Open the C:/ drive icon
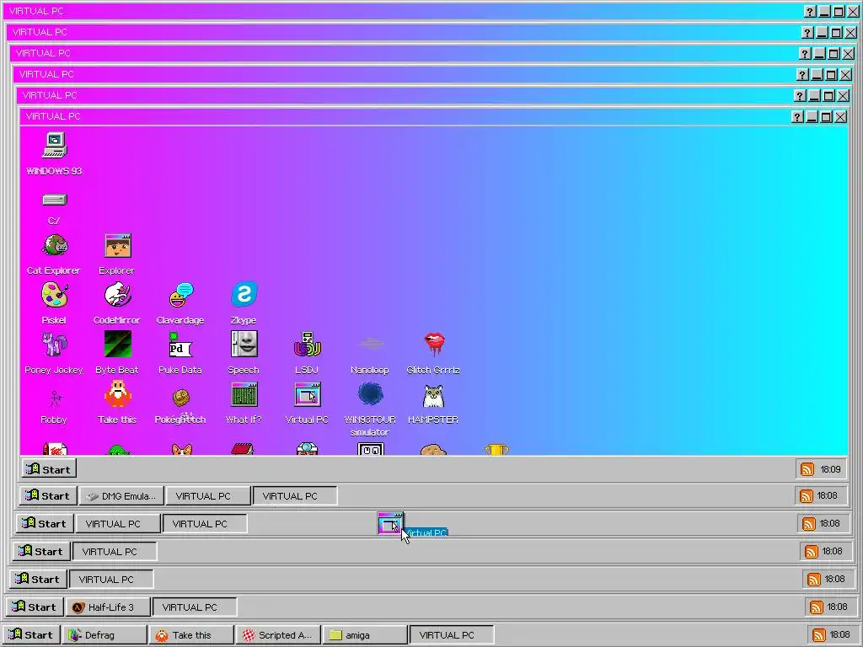The image size is (863, 647). (55, 200)
